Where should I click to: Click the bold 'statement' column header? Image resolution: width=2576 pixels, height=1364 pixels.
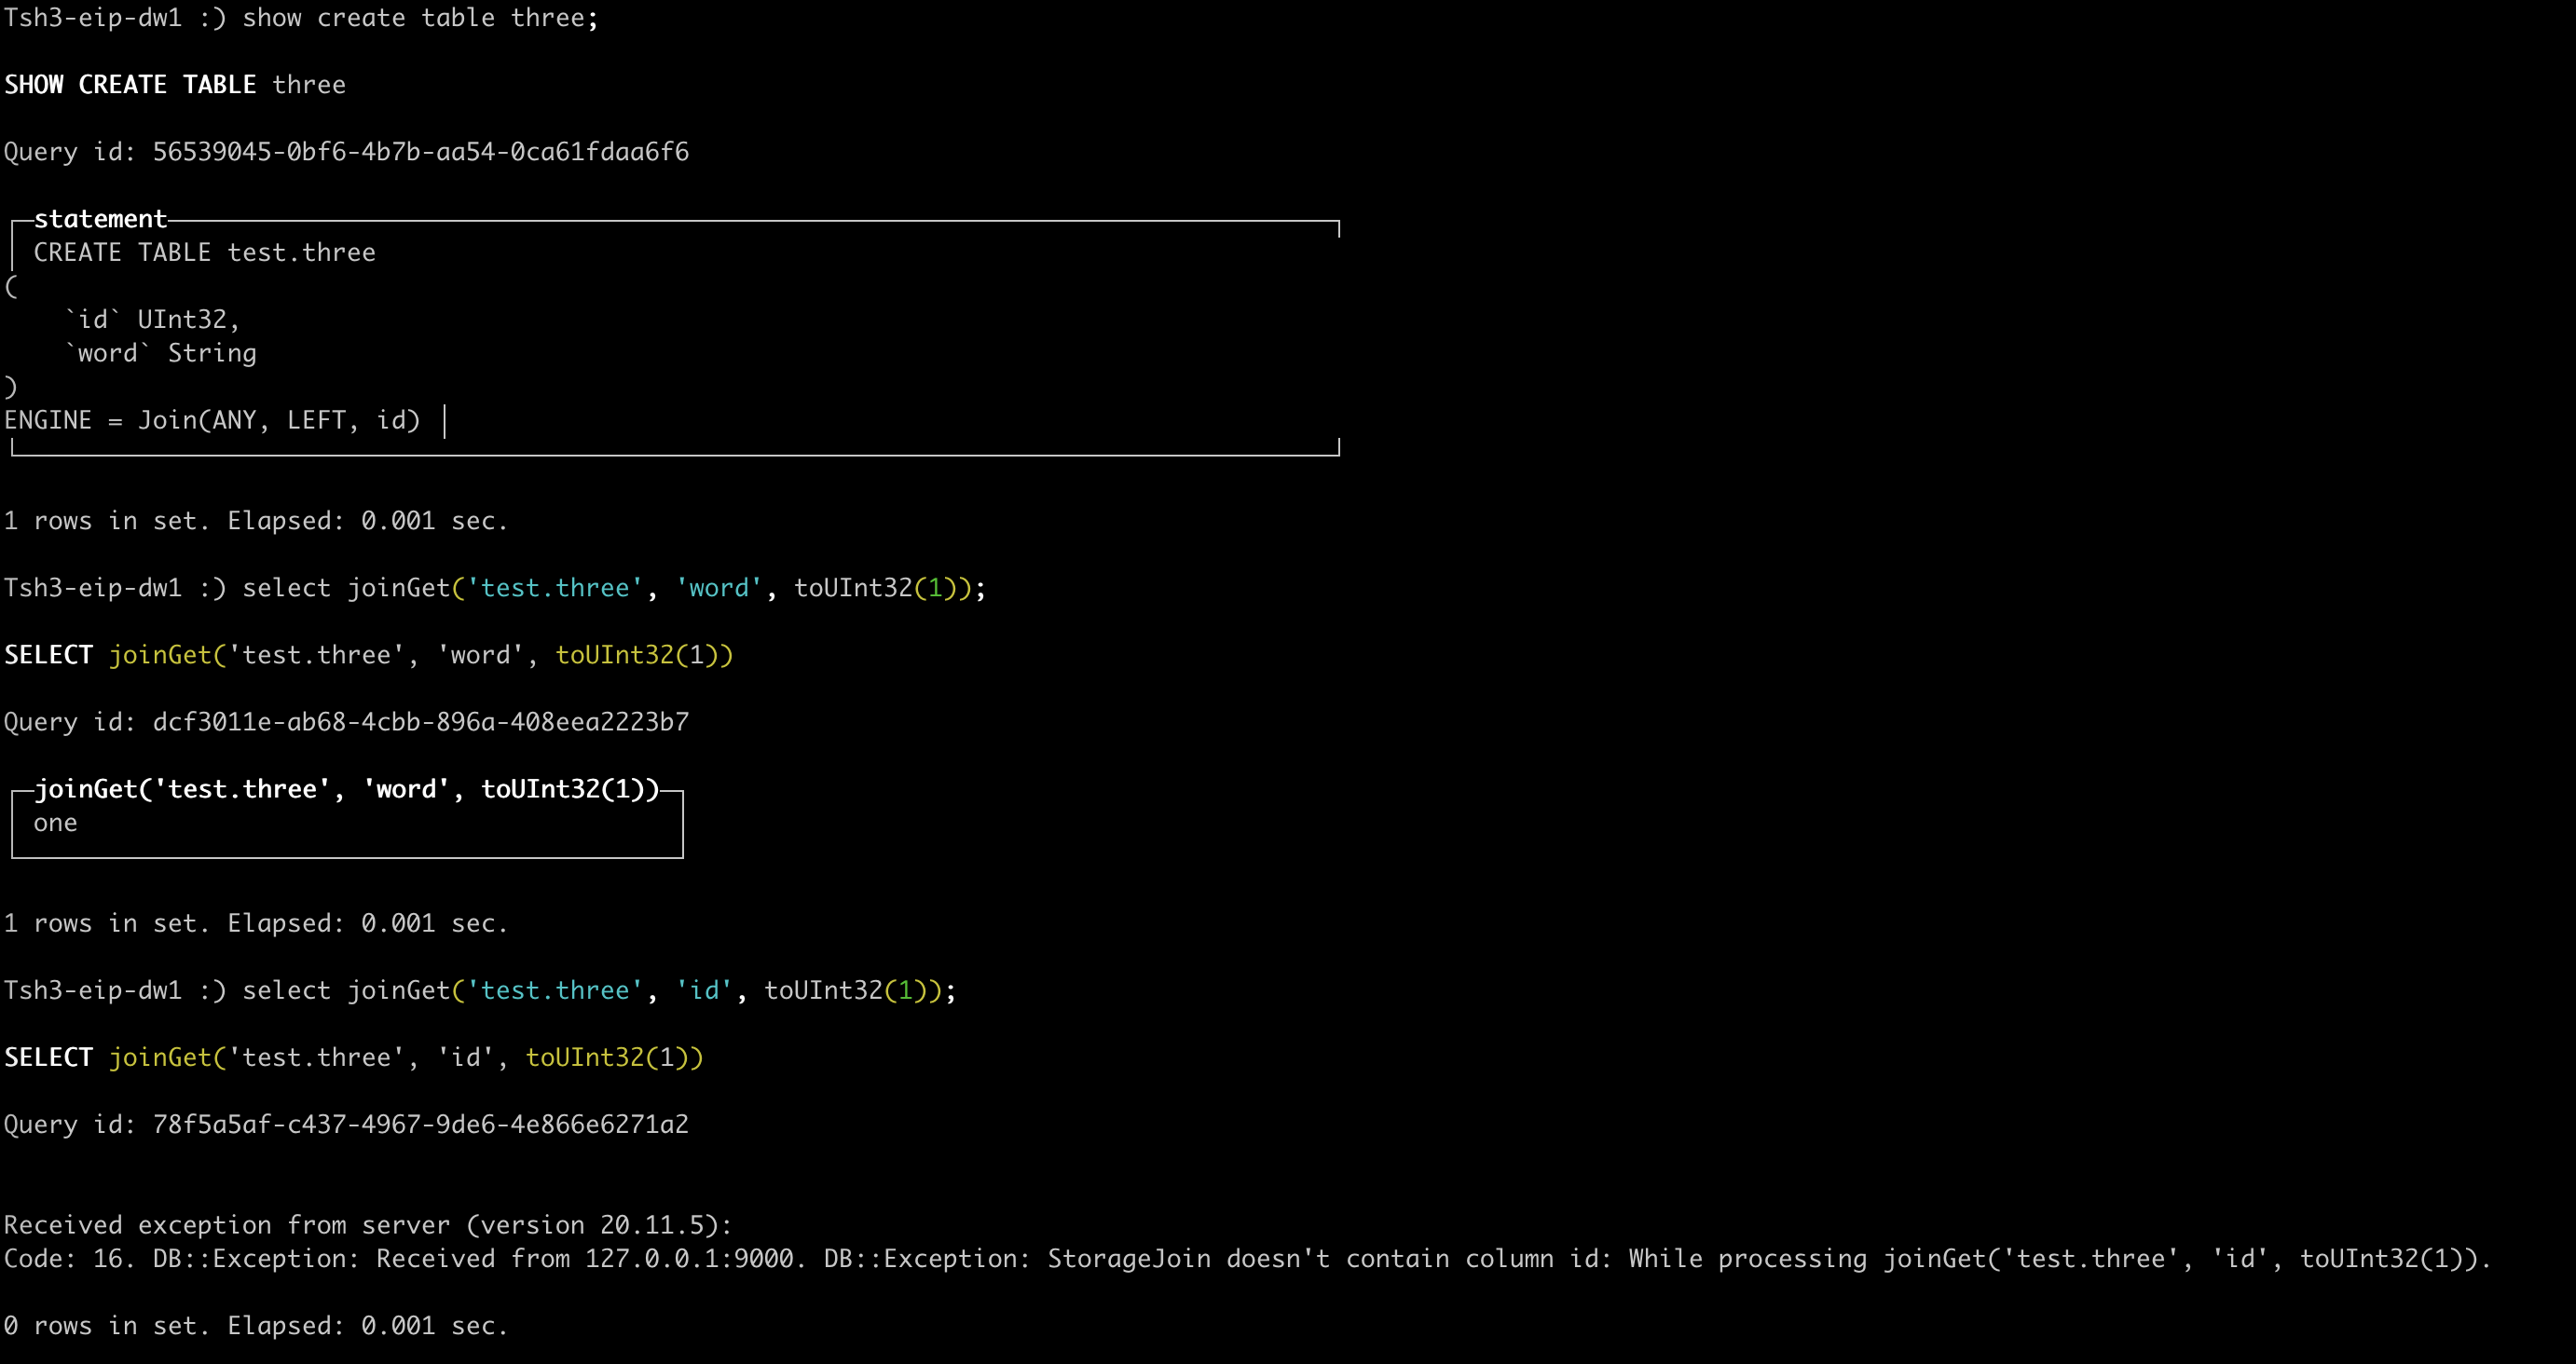[100, 219]
